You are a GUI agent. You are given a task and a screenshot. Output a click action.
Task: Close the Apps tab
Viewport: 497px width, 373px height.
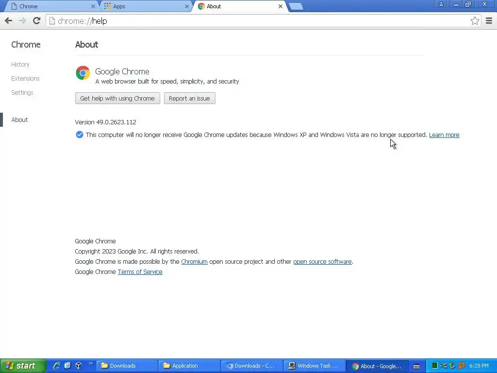(x=187, y=6)
